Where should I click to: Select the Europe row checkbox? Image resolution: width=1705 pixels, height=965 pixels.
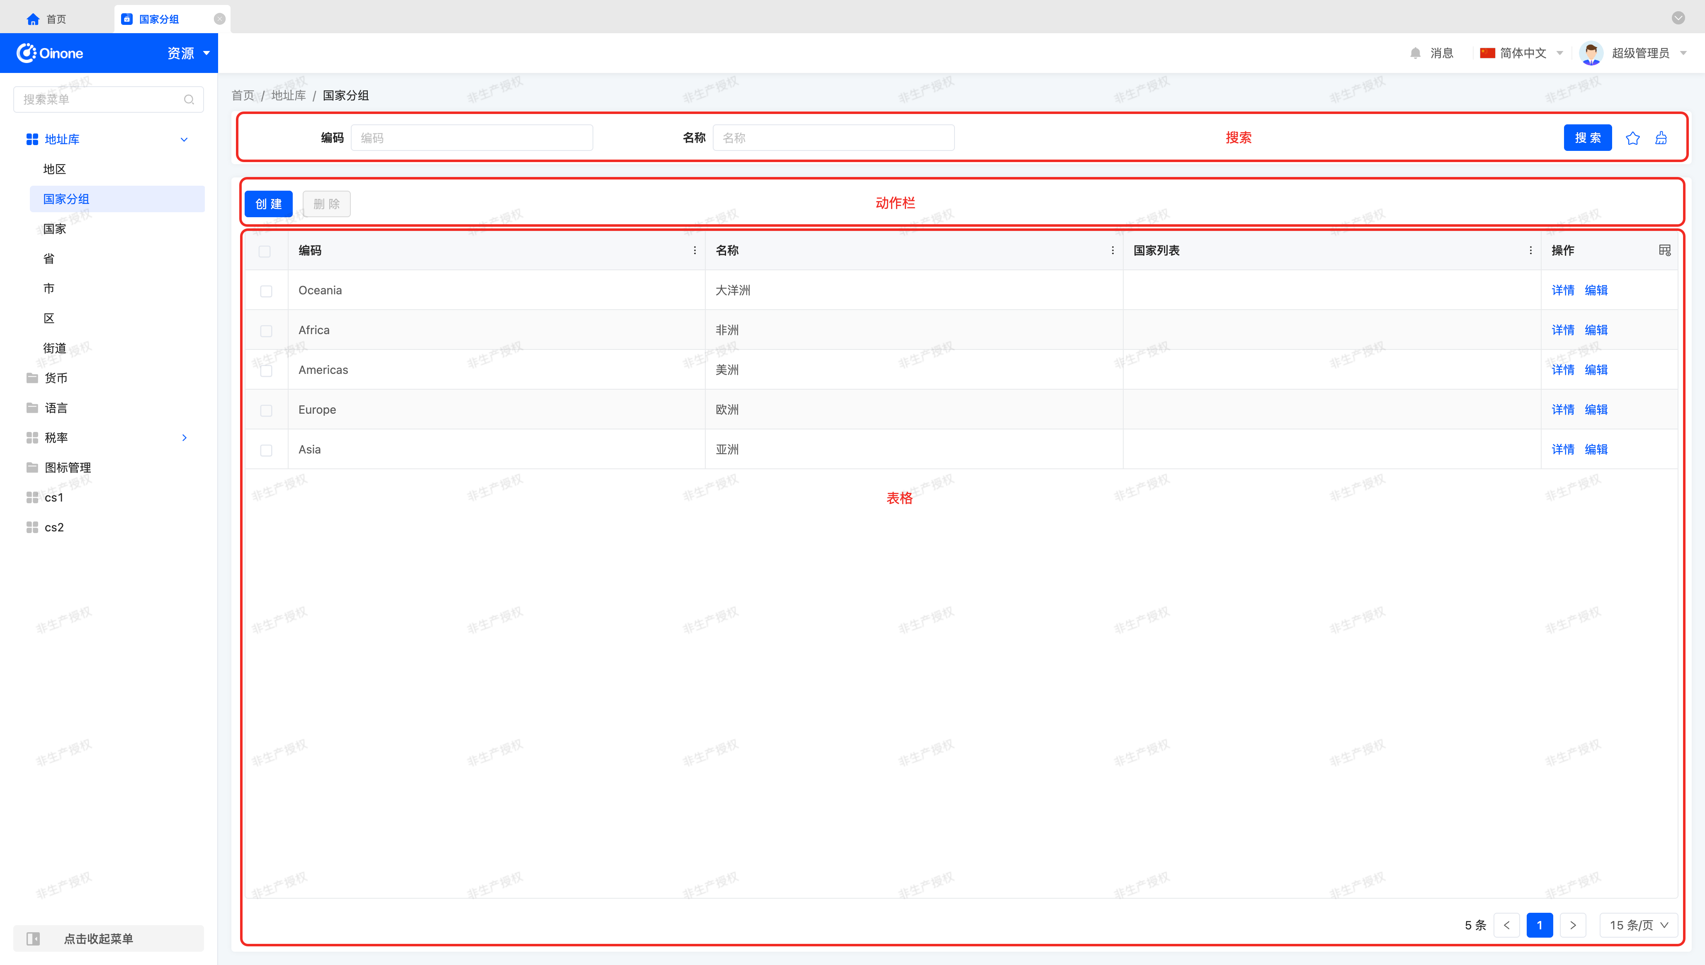[266, 410]
